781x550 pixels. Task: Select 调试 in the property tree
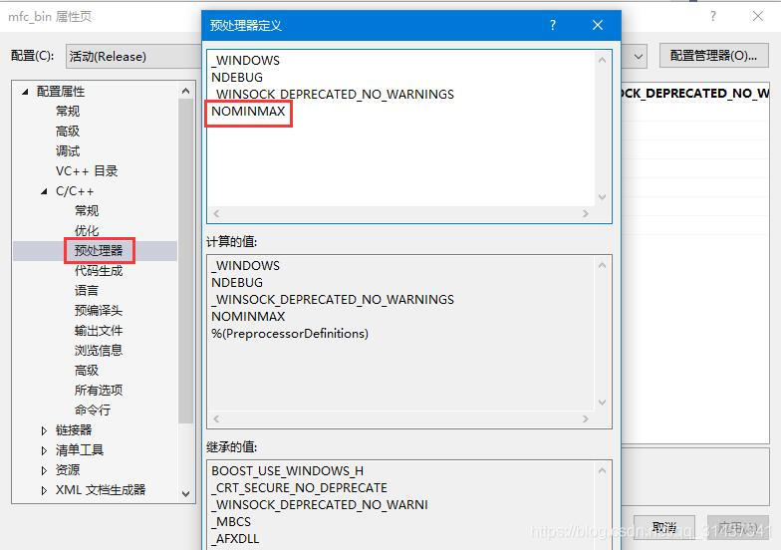pos(68,151)
